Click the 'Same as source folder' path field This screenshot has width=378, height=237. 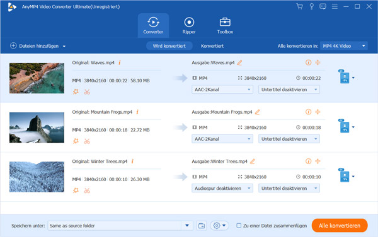(x=115, y=226)
